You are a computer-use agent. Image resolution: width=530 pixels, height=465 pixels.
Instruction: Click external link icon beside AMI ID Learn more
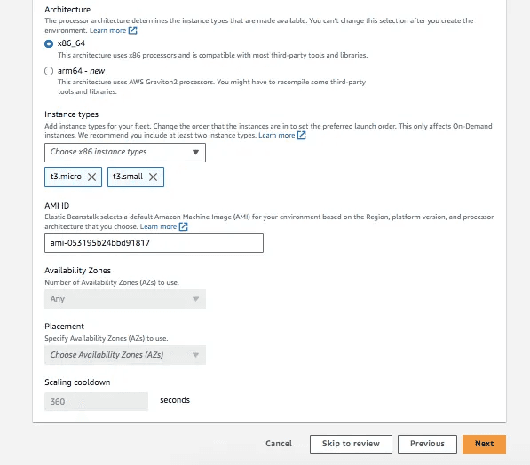pos(183,226)
